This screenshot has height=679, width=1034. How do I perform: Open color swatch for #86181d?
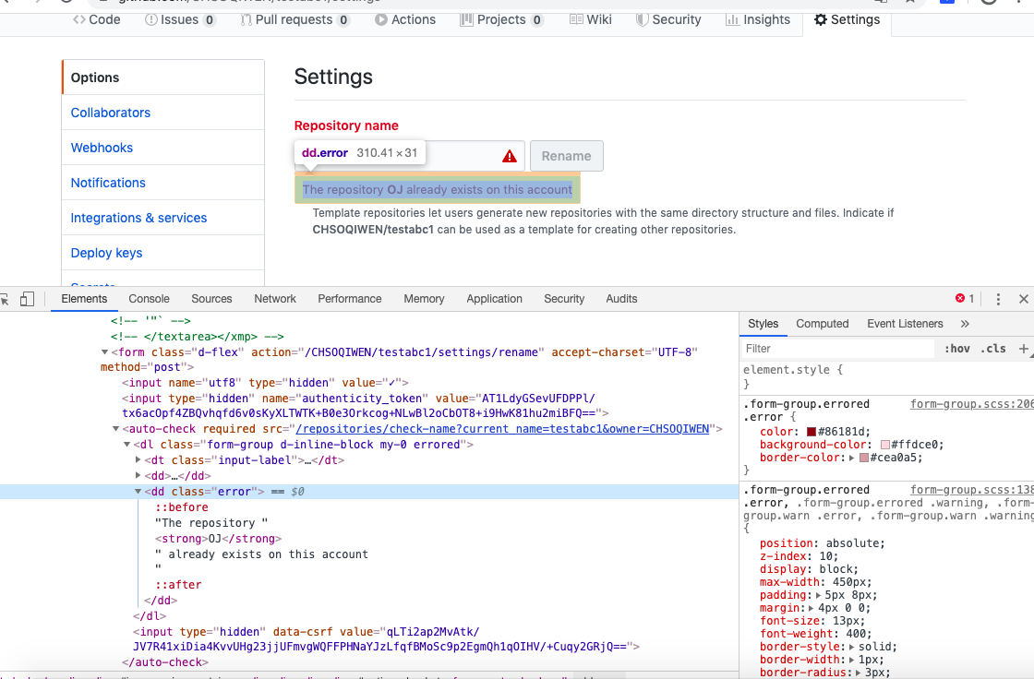click(812, 432)
